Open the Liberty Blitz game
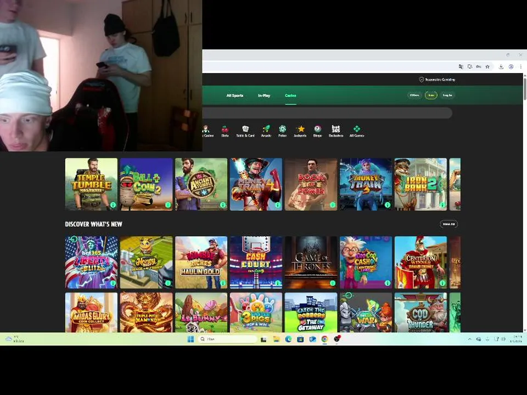527x395 pixels. 91,262
